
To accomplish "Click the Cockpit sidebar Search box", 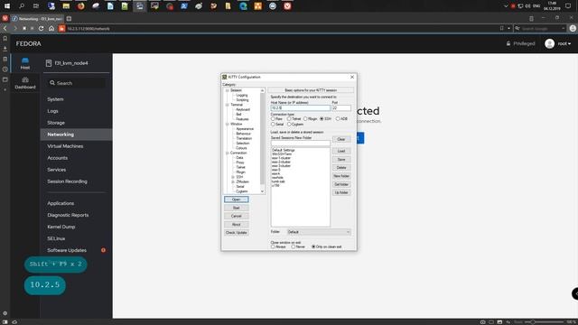I will 76,83.
